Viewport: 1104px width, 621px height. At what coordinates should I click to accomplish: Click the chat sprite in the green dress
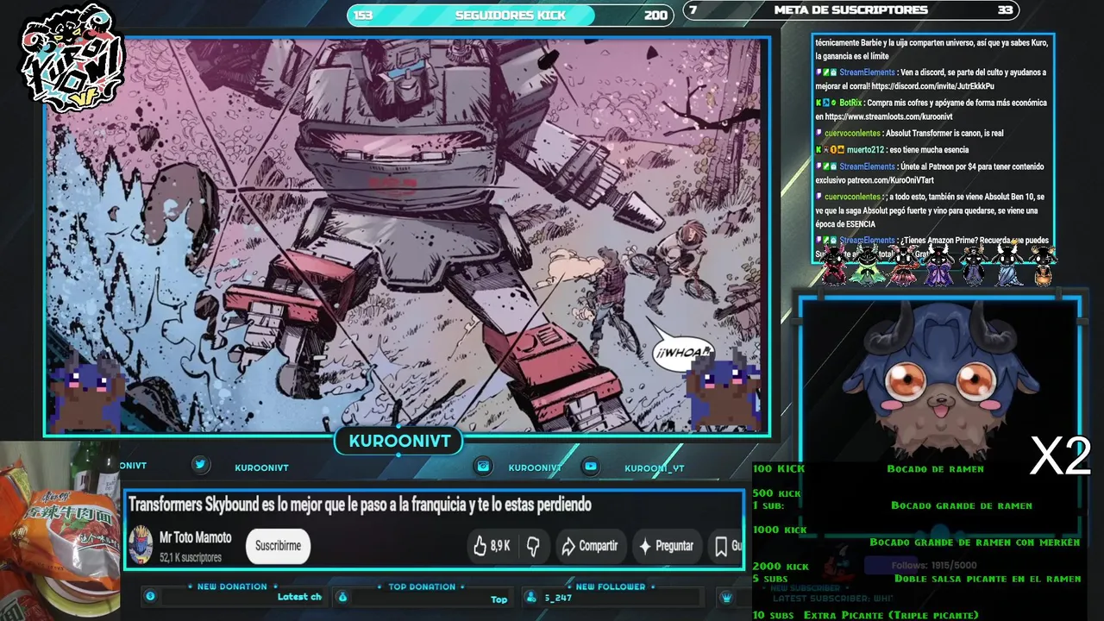pos(865,265)
